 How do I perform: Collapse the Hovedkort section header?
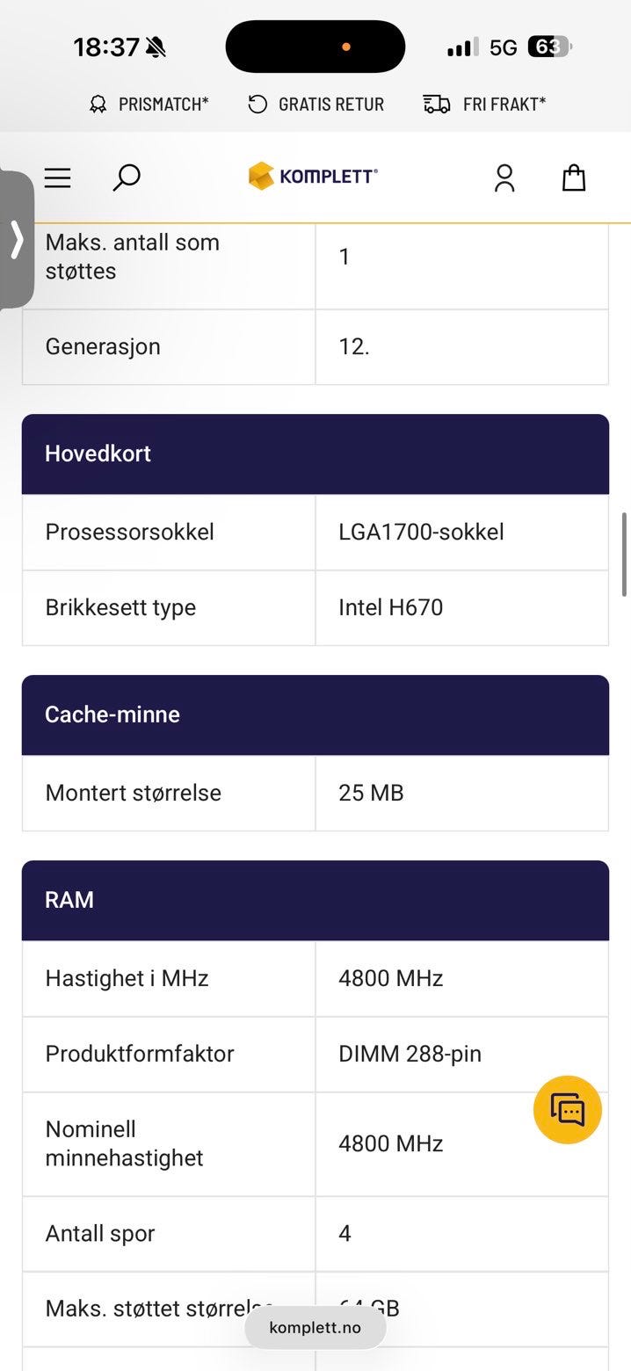(x=315, y=453)
